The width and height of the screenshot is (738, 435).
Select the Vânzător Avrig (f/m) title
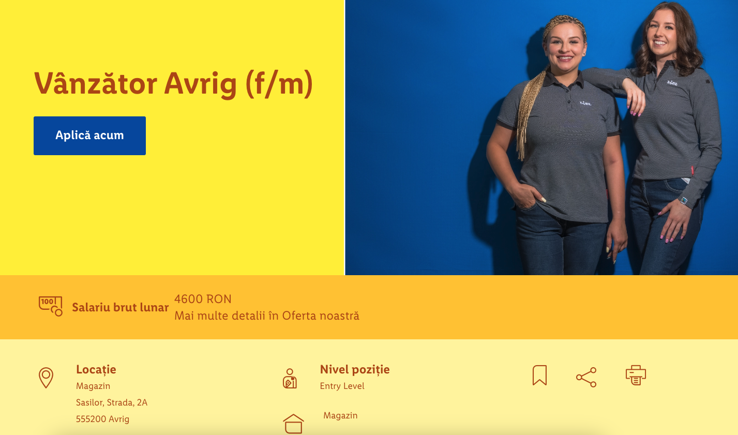[x=173, y=84]
